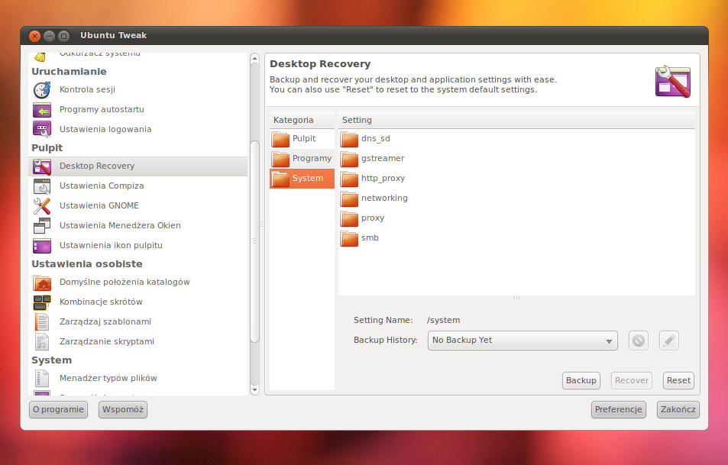
Task: Click the Setting column header
Action: click(x=516, y=120)
